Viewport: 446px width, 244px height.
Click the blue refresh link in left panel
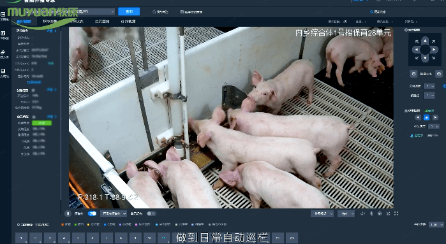tap(34, 82)
